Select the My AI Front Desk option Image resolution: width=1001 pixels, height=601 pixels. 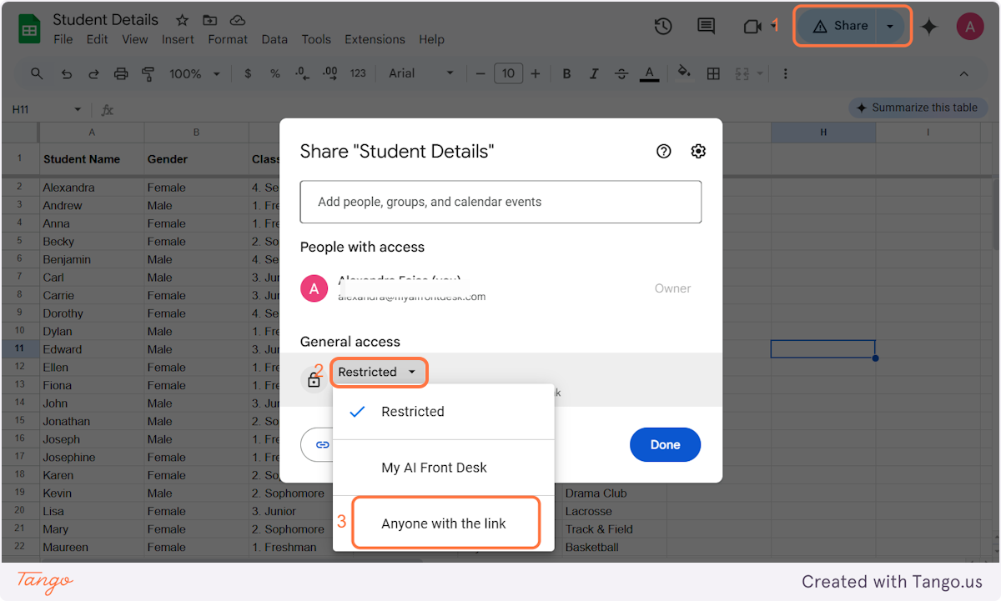[443, 468]
